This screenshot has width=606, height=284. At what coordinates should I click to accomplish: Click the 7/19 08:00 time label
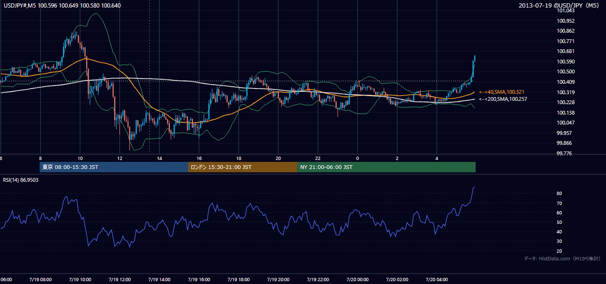click(x=40, y=280)
